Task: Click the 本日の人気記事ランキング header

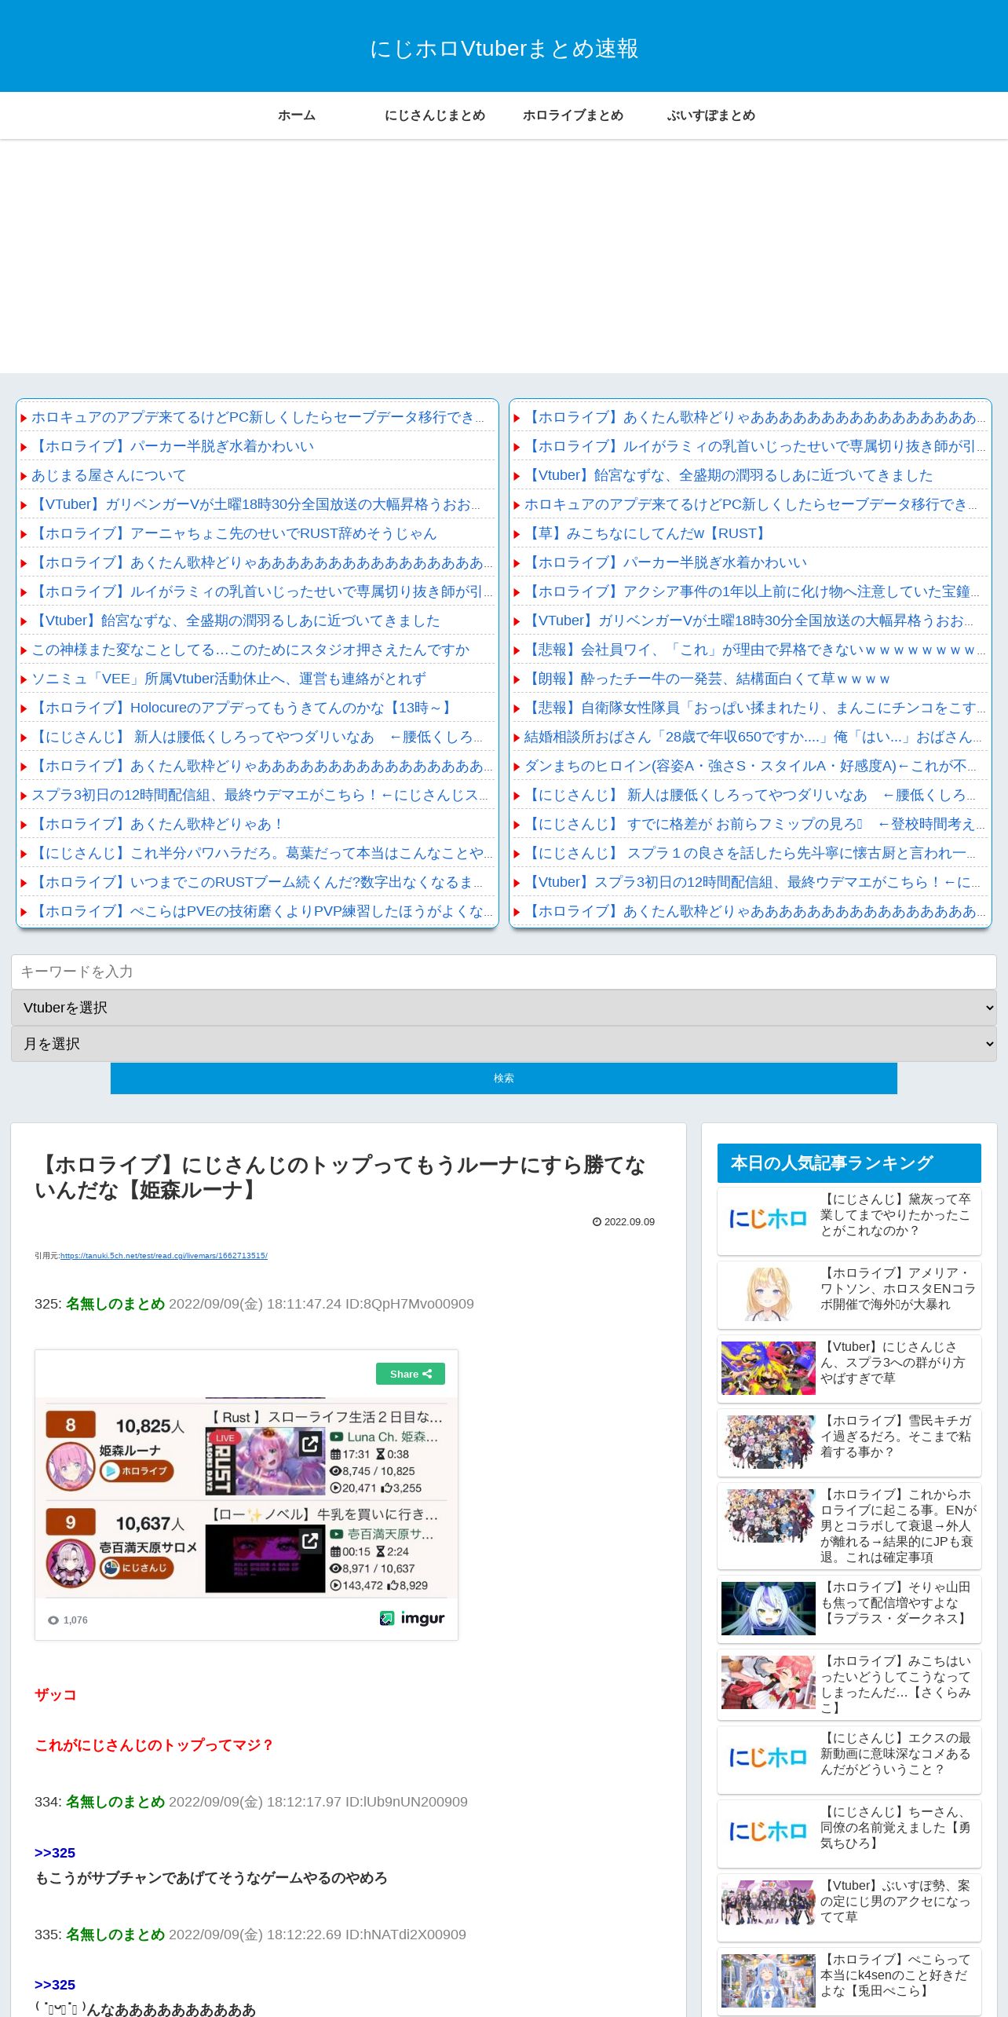Action: click(x=849, y=1163)
